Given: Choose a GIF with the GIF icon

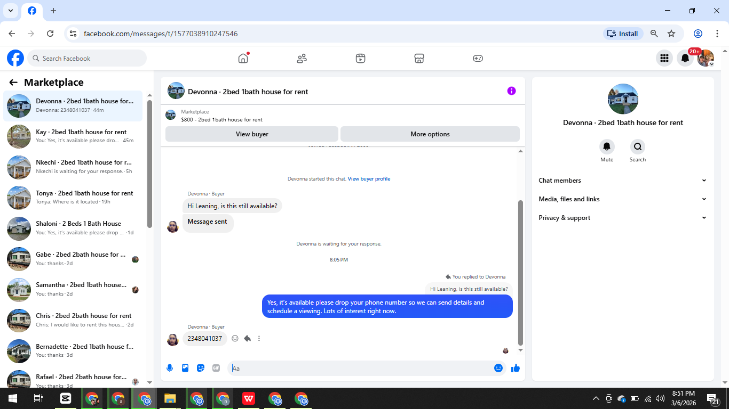Looking at the screenshot, I should (x=216, y=368).
